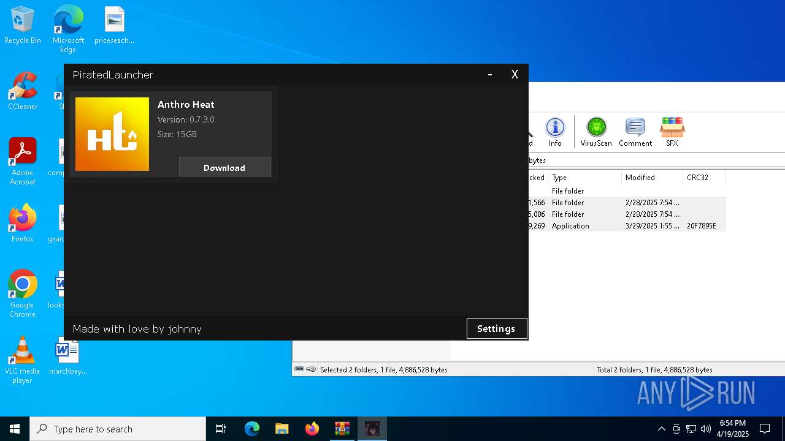The image size is (785, 441).
Task: Launch Adobe Acrobat desktop shortcut
Action: pyautogui.click(x=23, y=162)
